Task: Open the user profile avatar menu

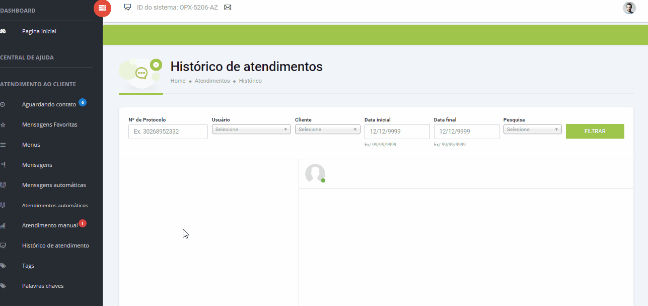Action: click(x=629, y=8)
